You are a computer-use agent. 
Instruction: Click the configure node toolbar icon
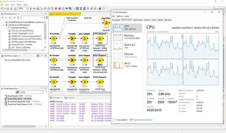[42, 8]
